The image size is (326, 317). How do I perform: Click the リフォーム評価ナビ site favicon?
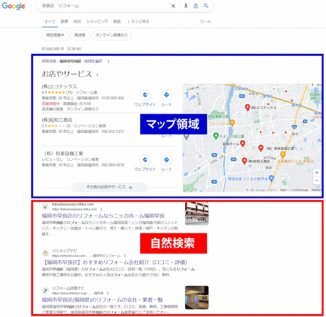(x=45, y=291)
